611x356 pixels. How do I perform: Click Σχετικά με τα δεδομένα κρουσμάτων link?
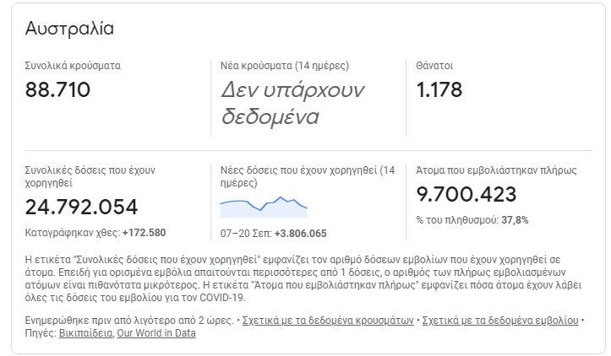[x=328, y=321]
